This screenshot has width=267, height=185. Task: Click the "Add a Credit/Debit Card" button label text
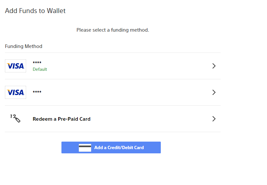click(119, 147)
